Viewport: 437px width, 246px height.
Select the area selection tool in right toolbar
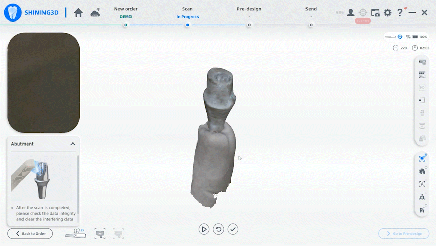click(x=422, y=75)
